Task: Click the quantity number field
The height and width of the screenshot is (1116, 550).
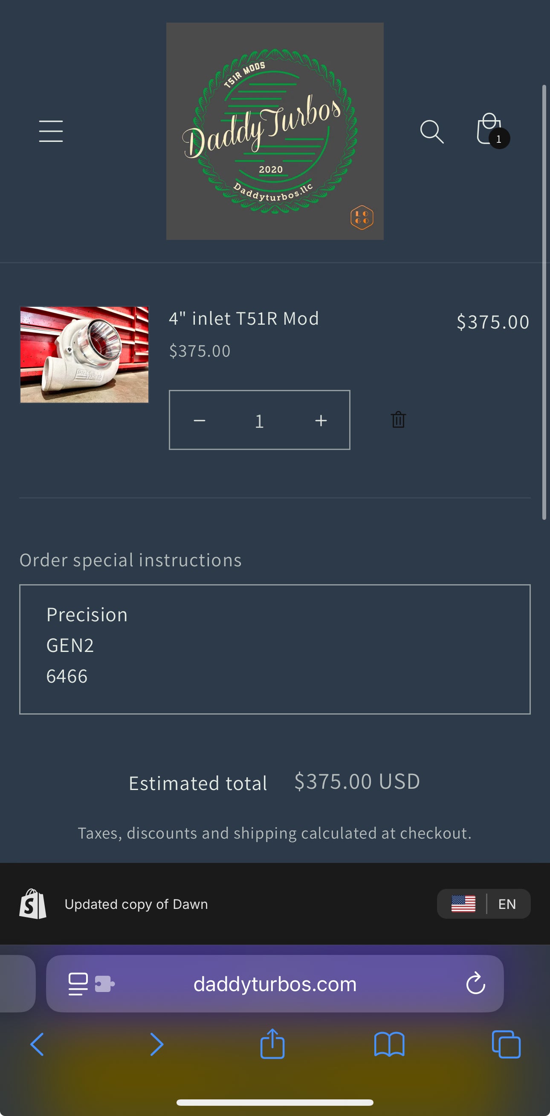Action: click(x=260, y=421)
